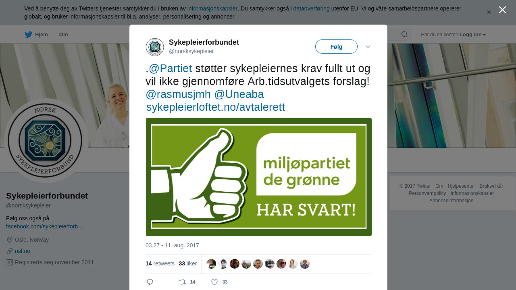Screen dimensions: 516x290
Task: Open the Om menu item
Action: click(64, 35)
